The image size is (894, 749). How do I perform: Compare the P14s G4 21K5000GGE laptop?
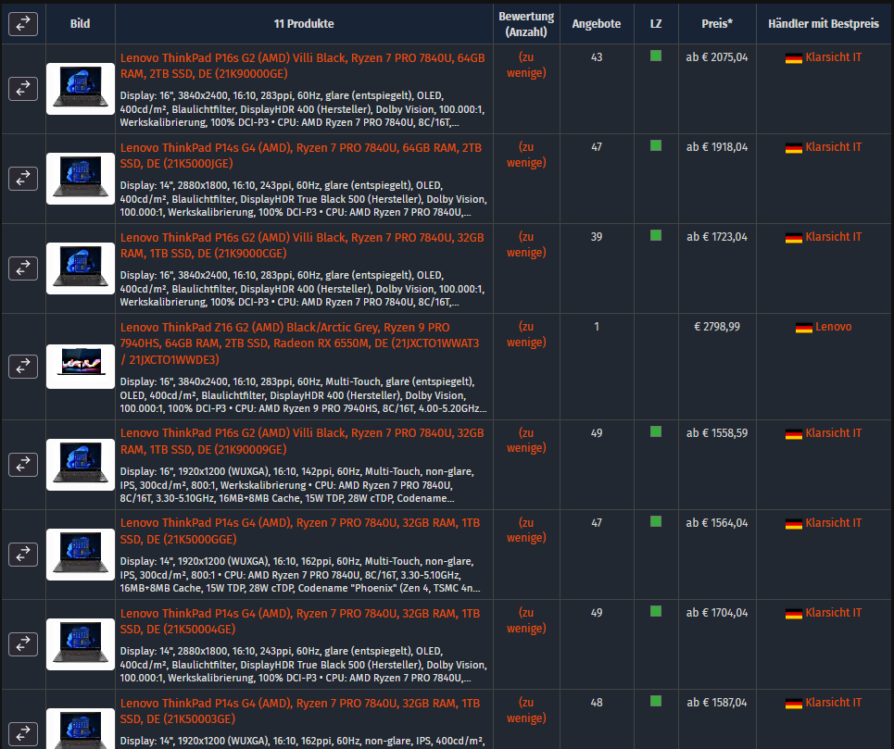click(23, 555)
